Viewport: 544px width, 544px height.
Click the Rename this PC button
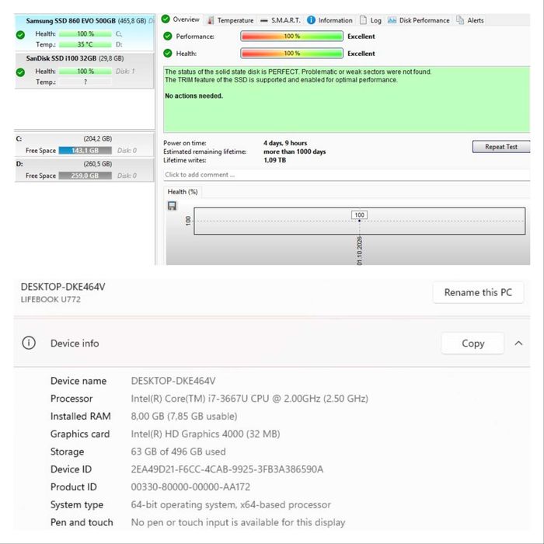point(478,292)
